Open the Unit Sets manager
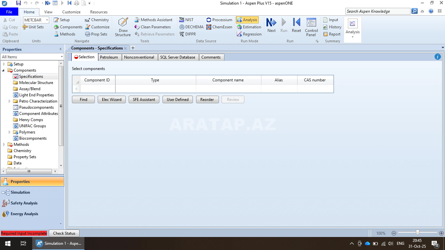The height and width of the screenshot is (250, 445). point(33,27)
